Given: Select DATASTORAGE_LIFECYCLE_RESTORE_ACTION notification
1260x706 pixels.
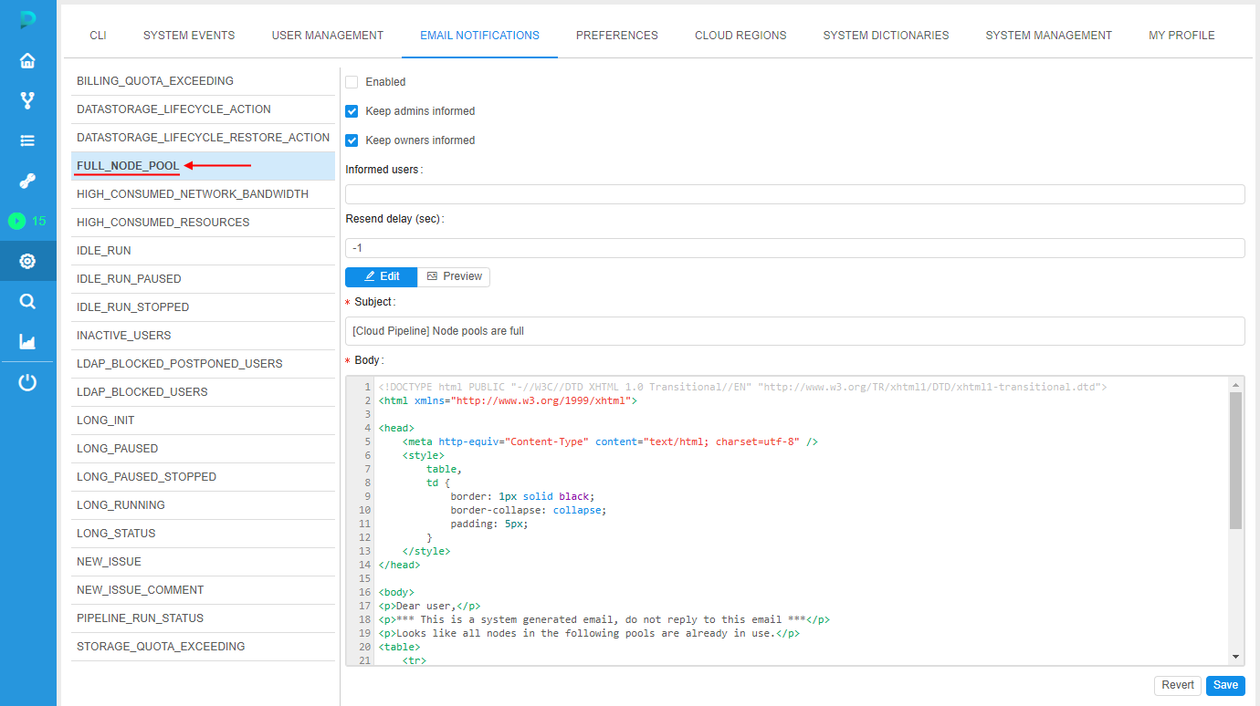Looking at the screenshot, I should pos(203,138).
